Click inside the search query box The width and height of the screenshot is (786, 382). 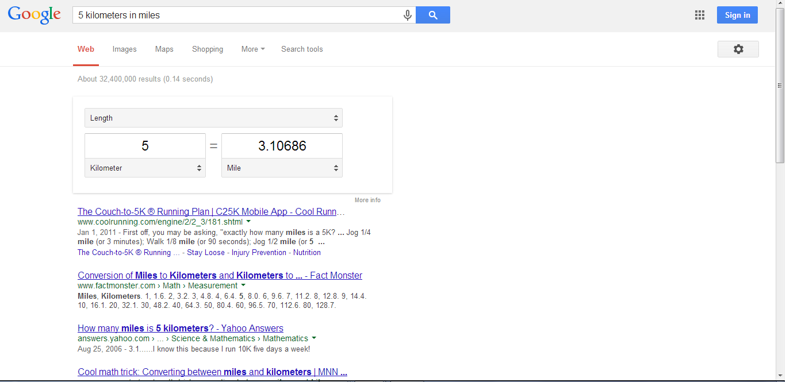237,16
